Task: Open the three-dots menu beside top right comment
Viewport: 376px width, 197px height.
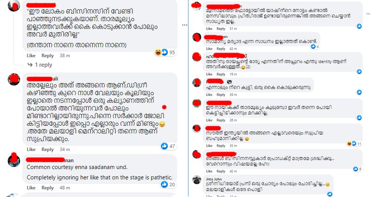Action: click(x=368, y=14)
